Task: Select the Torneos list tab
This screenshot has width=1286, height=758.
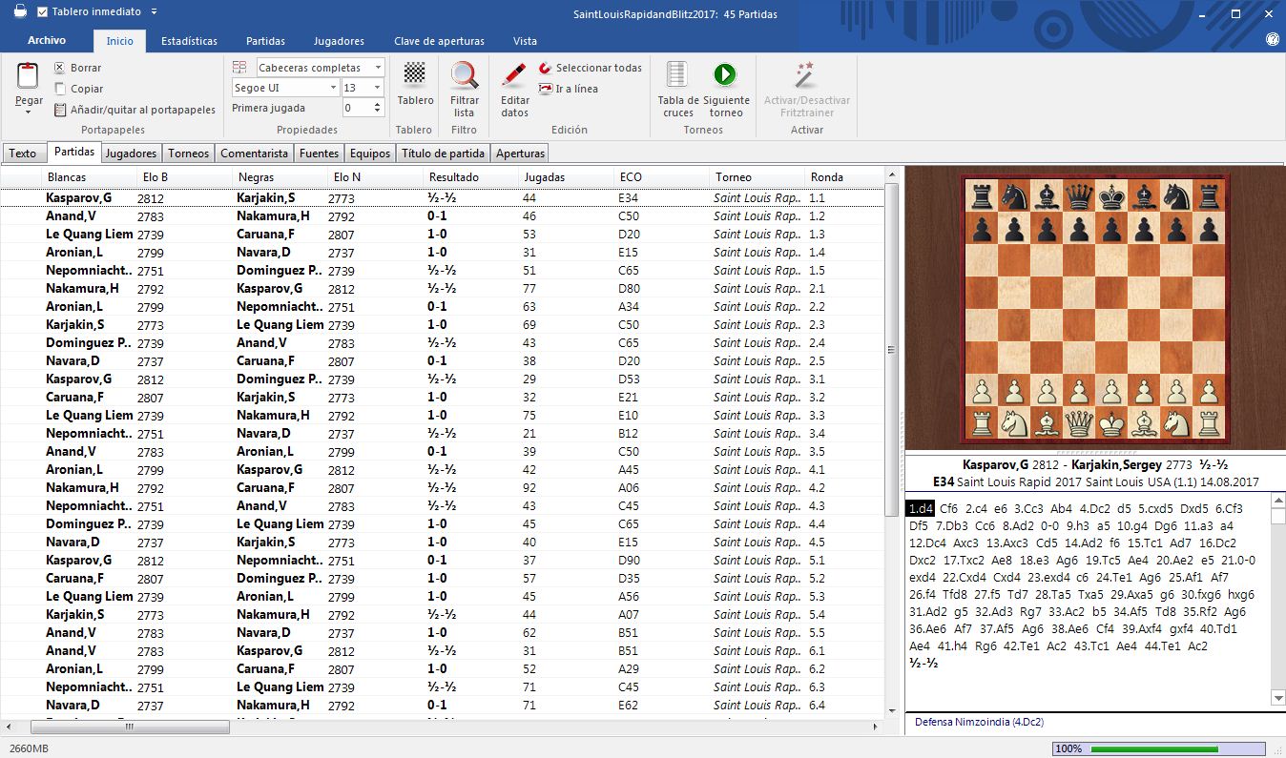Action: pyautogui.click(x=187, y=152)
